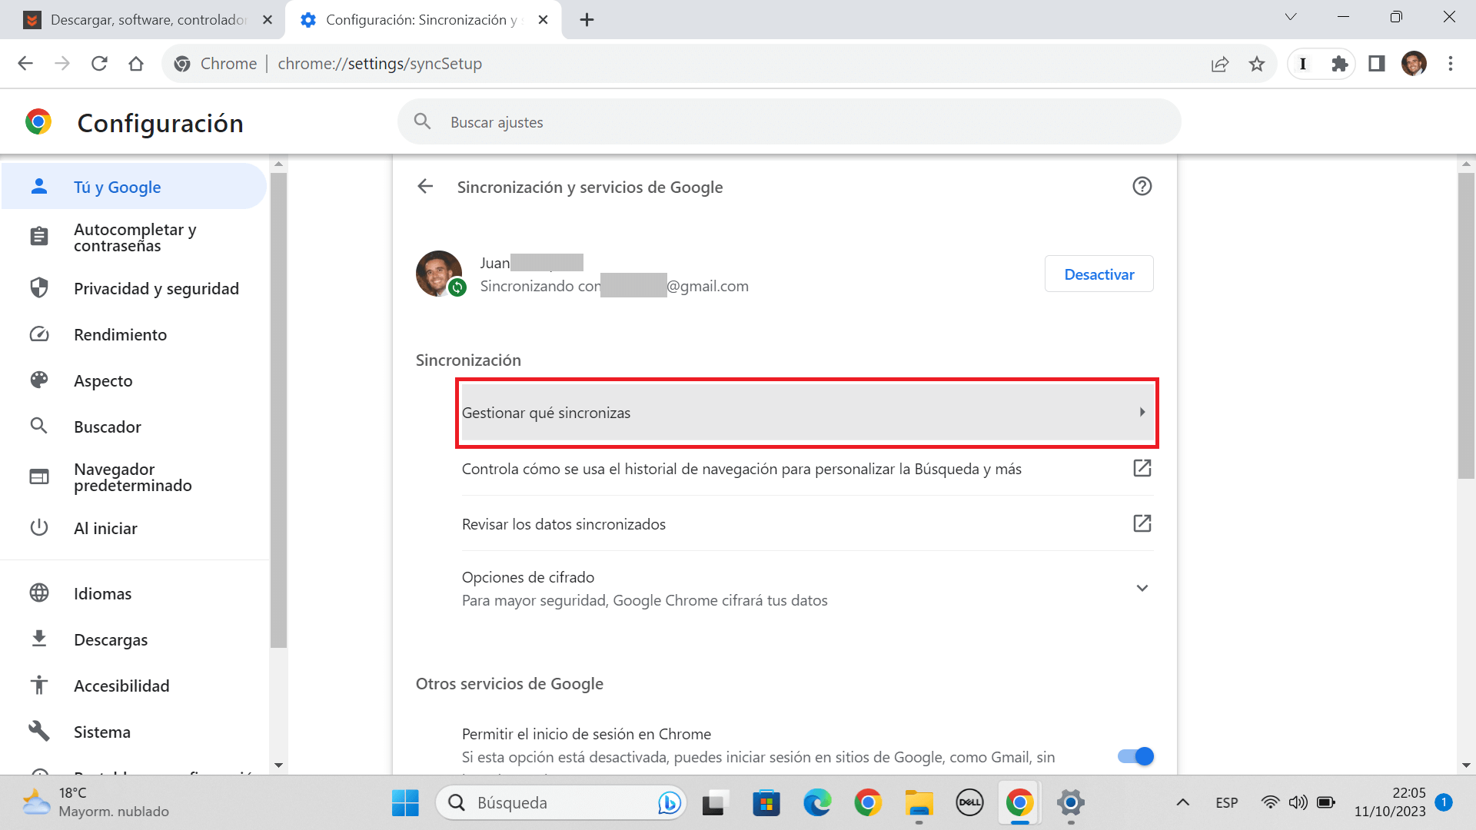Click the 'Buscar ajustes' search field
Image resolution: width=1476 pixels, height=830 pixels.
tap(789, 121)
